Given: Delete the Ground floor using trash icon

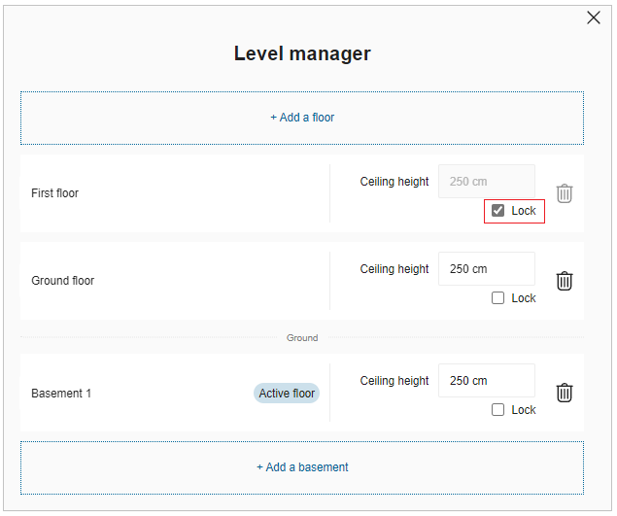Looking at the screenshot, I should click(x=565, y=281).
